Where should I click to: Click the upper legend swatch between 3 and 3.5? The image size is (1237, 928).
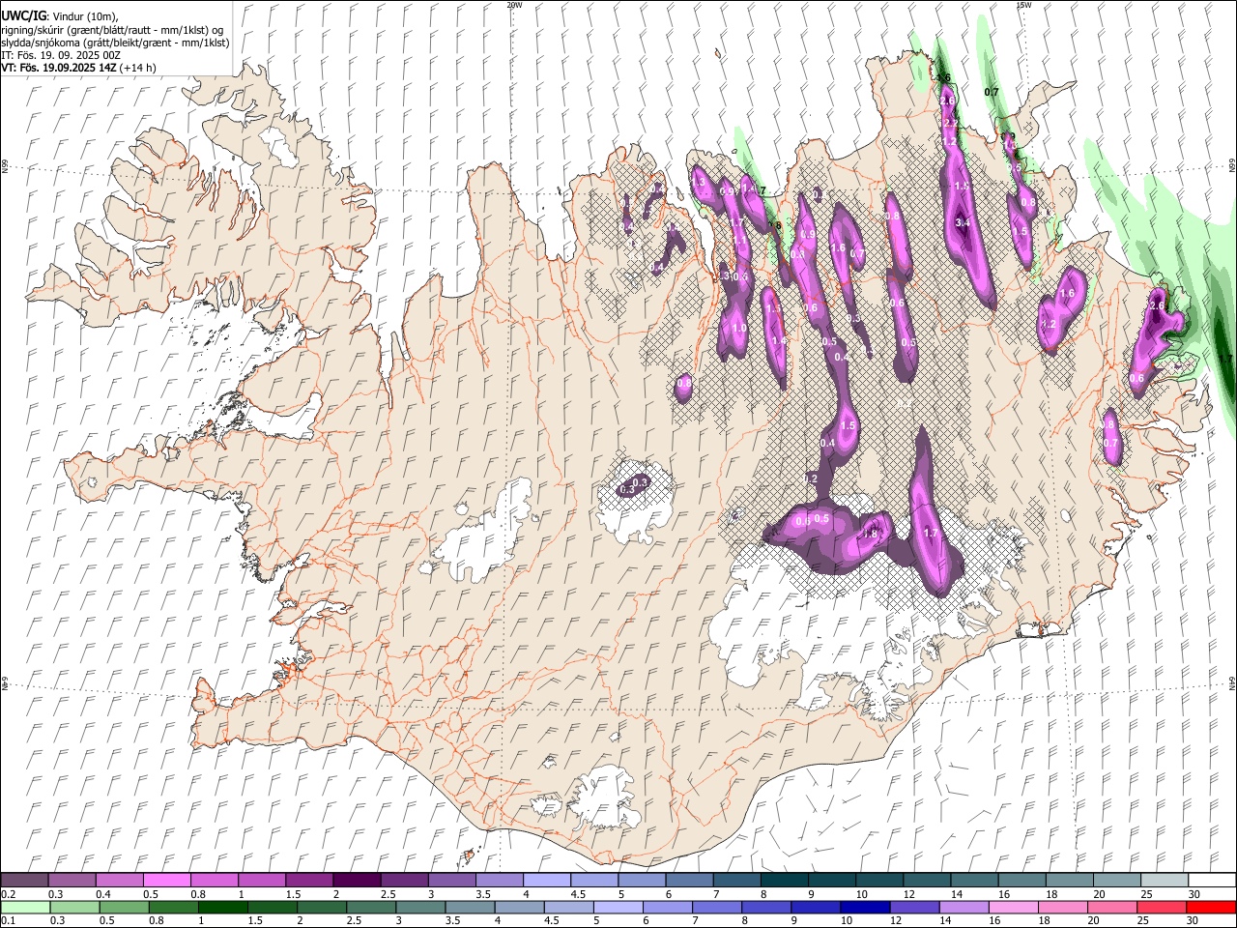pyautogui.click(x=451, y=880)
